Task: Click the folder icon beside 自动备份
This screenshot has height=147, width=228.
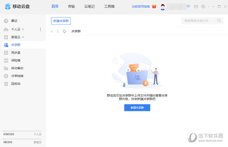Action: (6, 68)
